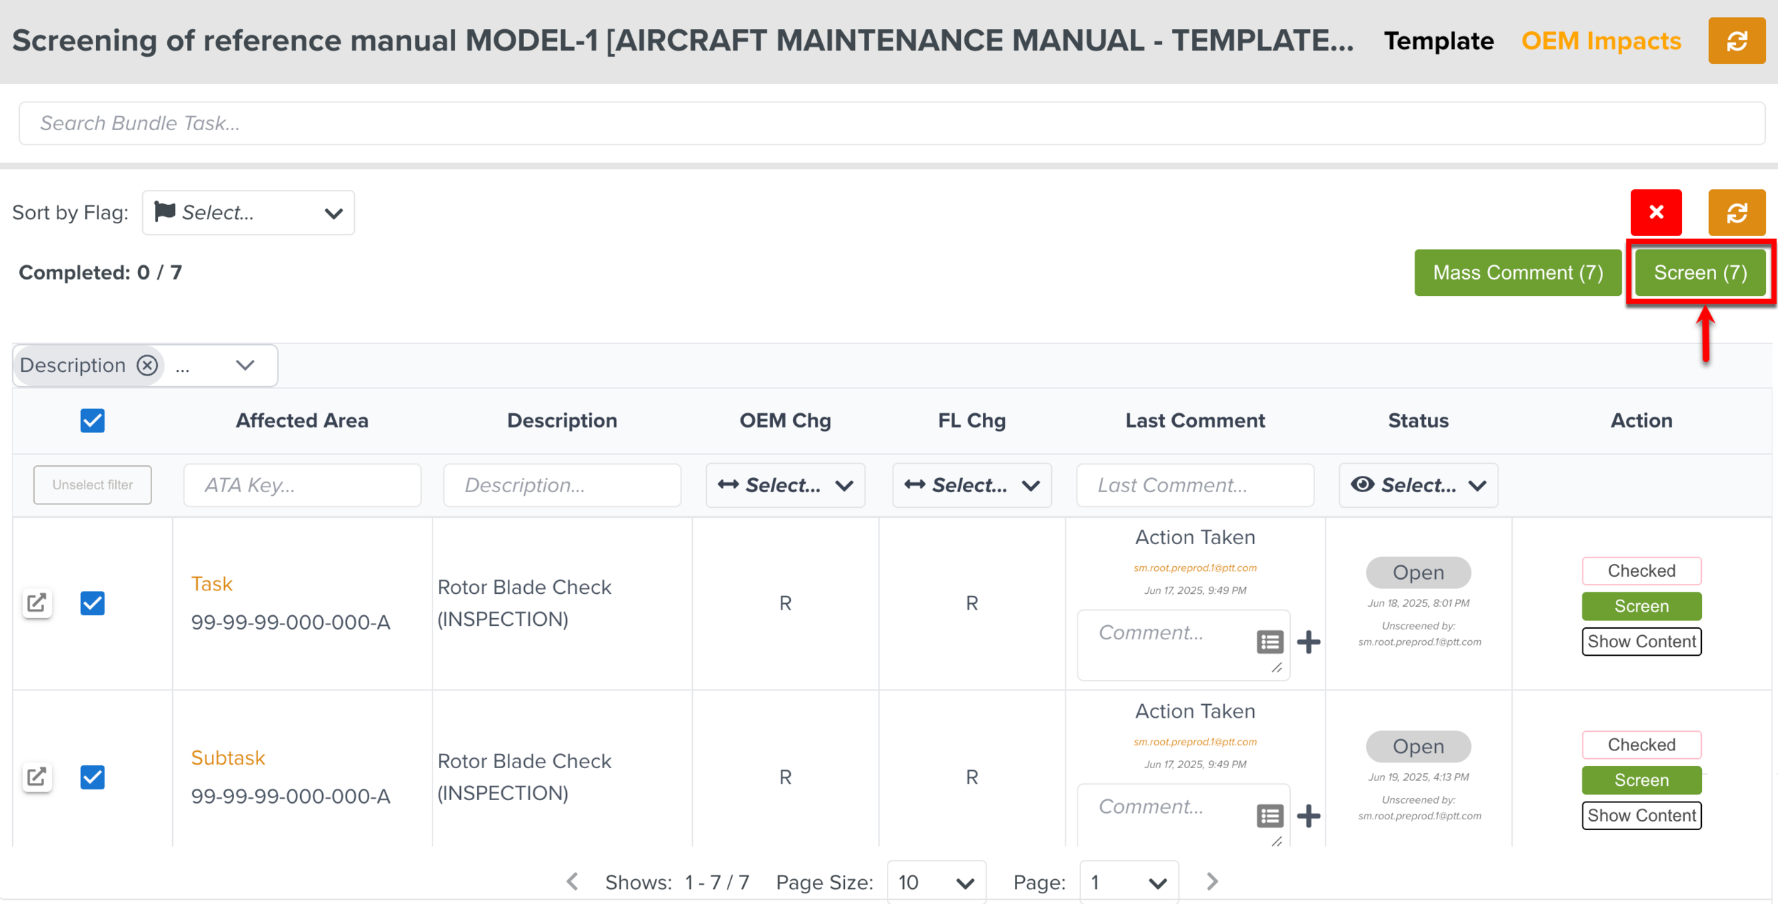The width and height of the screenshot is (1778, 904).
Task: Toggle the select-all header checkbox
Action: click(92, 420)
